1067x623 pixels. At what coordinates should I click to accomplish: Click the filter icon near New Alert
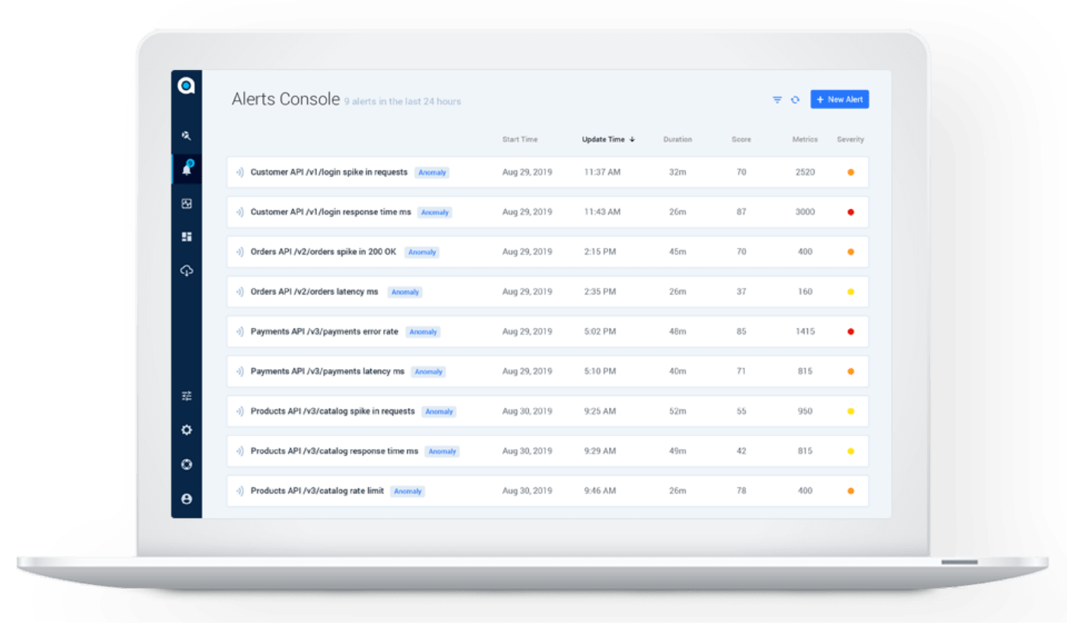point(777,100)
